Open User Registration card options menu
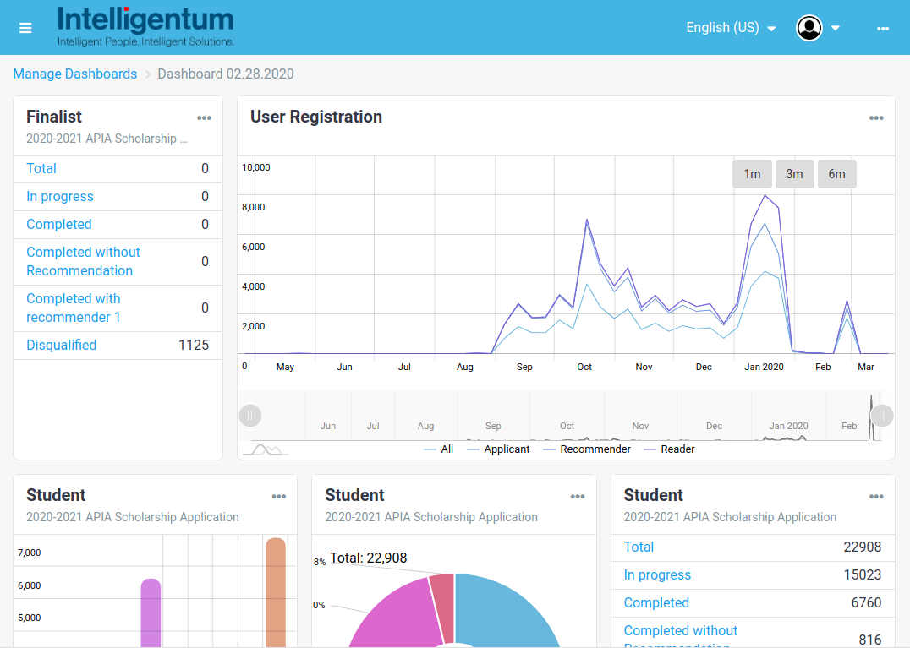 coord(876,118)
